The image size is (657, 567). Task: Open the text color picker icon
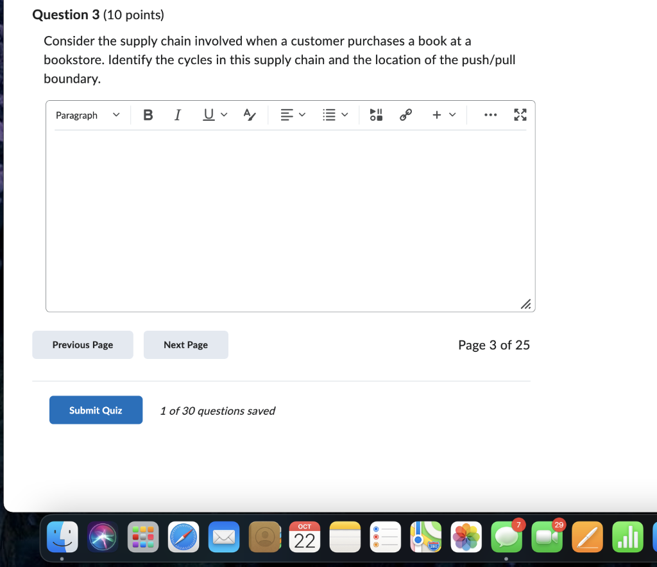click(250, 115)
